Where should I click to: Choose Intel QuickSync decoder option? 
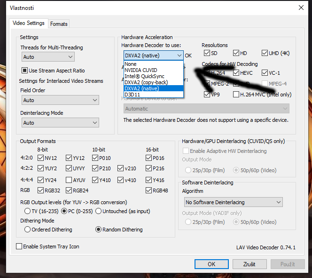pos(144,76)
